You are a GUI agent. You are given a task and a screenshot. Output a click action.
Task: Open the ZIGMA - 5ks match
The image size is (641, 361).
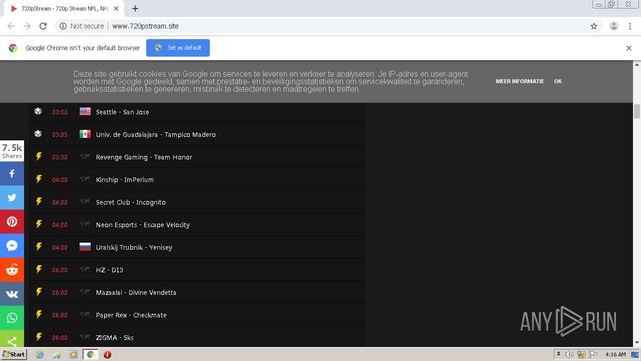115,337
